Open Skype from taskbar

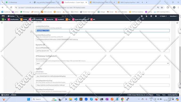tap(91, 99)
